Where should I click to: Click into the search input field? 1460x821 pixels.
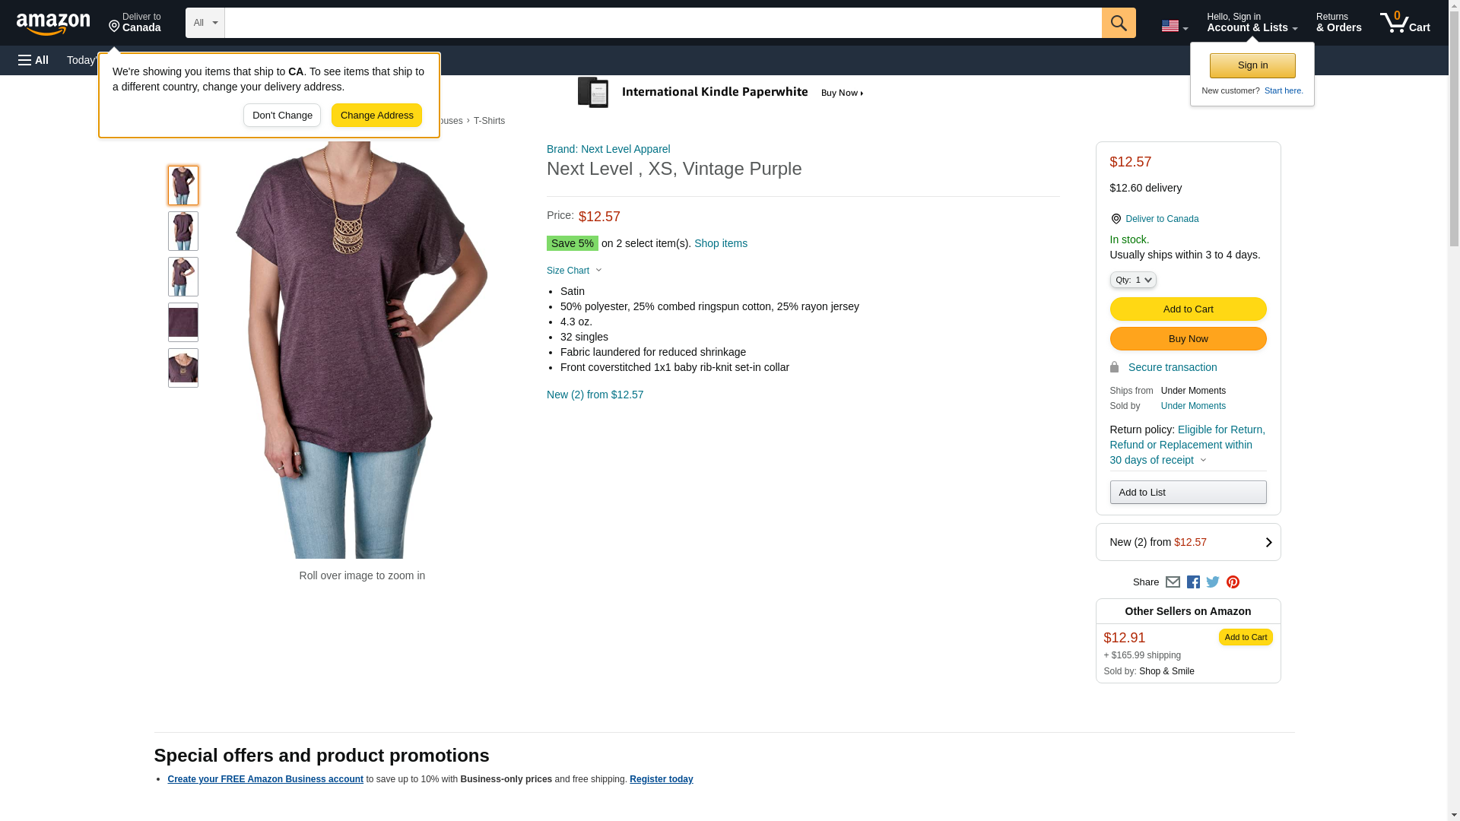[662, 23]
